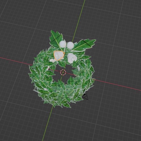Select the dotted light object near bell
The height and width of the screenshot is (141, 141).
[82, 61]
